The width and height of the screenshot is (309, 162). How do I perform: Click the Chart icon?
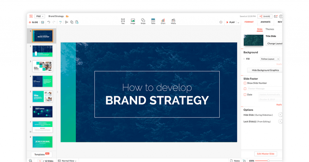point(163,21)
